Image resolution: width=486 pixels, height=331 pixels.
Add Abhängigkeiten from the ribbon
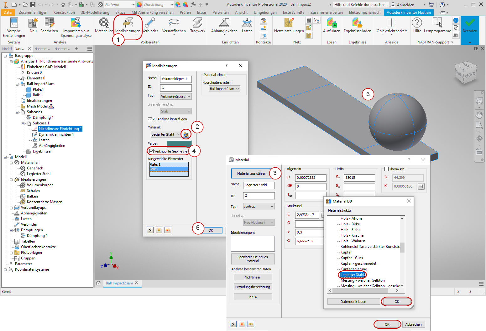click(x=224, y=25)
